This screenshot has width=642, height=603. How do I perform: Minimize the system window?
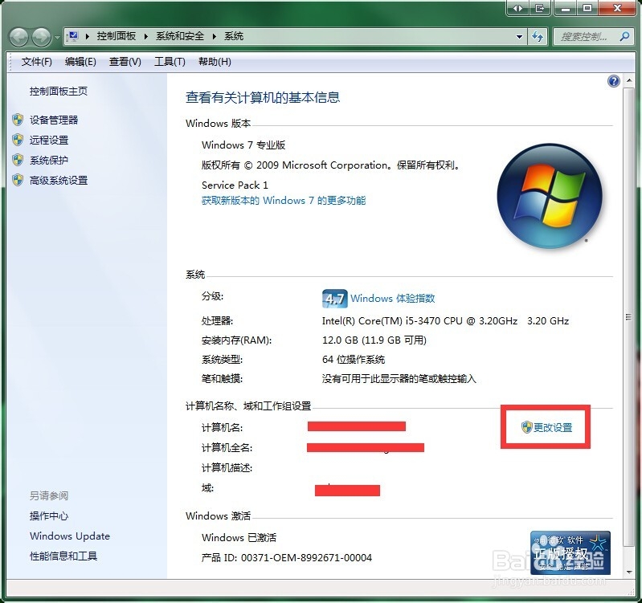click(566, 8)
